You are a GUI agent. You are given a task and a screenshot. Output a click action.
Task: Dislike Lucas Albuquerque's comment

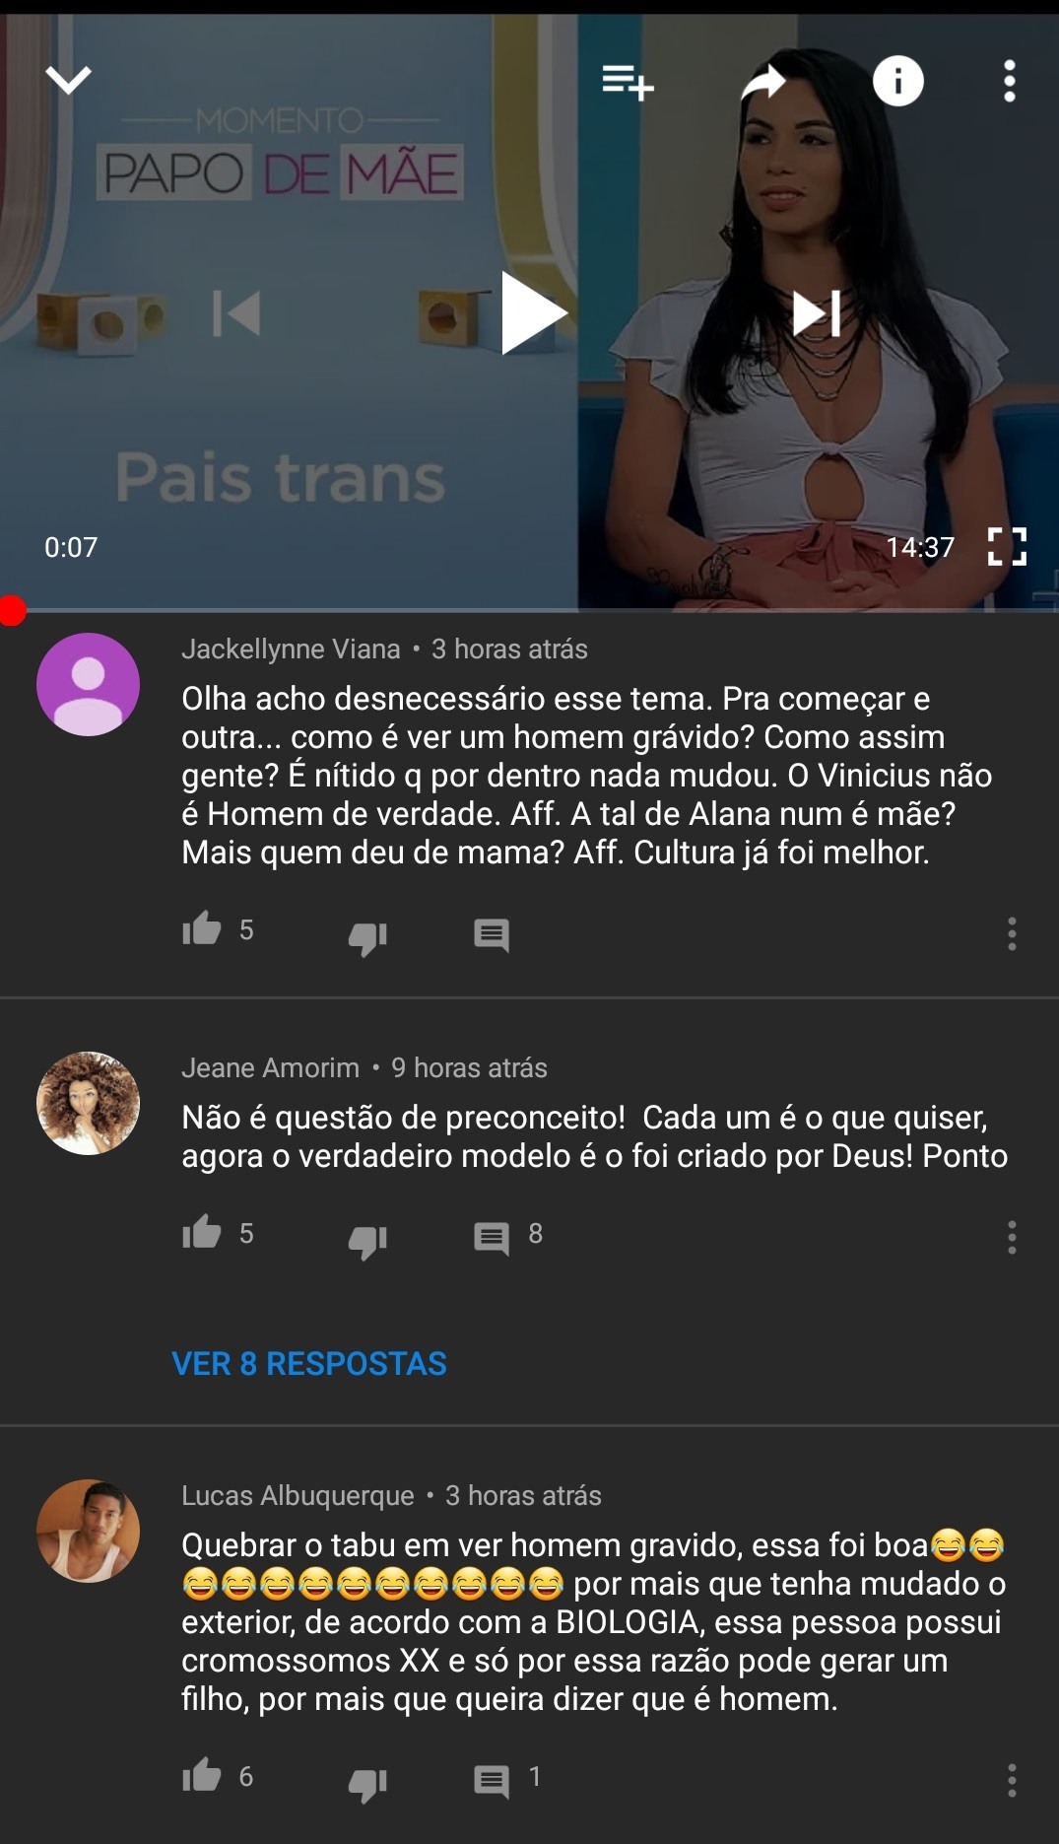tap(367, 1784)
